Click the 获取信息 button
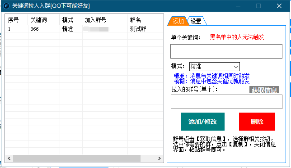Screen dimensions: 291x168 pyautogui.click(x=264, y=90)
